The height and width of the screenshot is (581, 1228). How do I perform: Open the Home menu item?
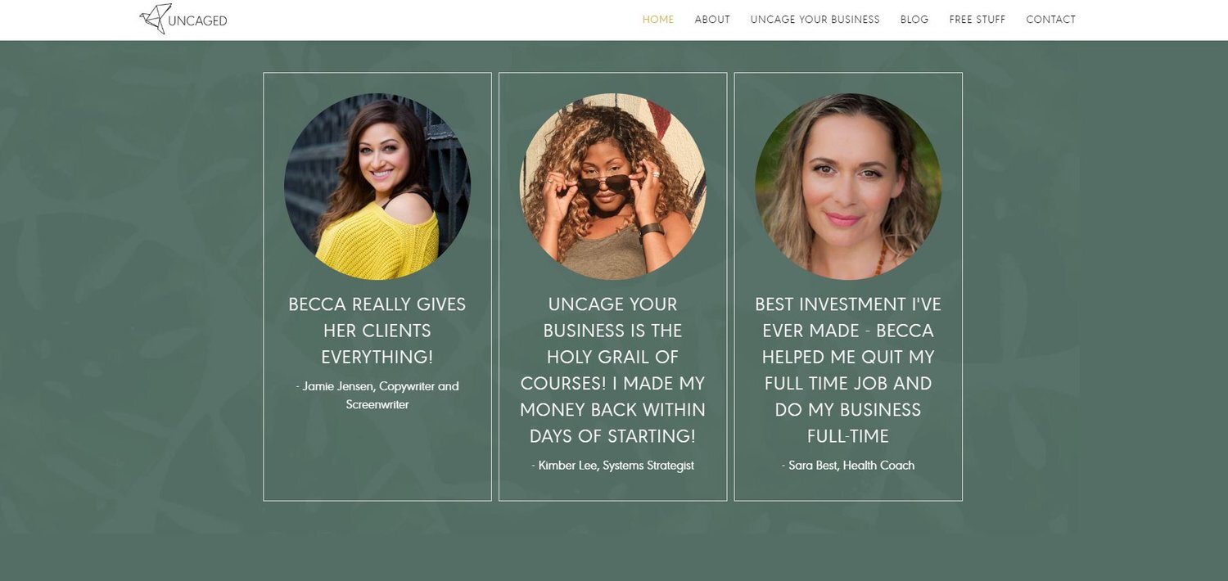(x=658, y=20)
